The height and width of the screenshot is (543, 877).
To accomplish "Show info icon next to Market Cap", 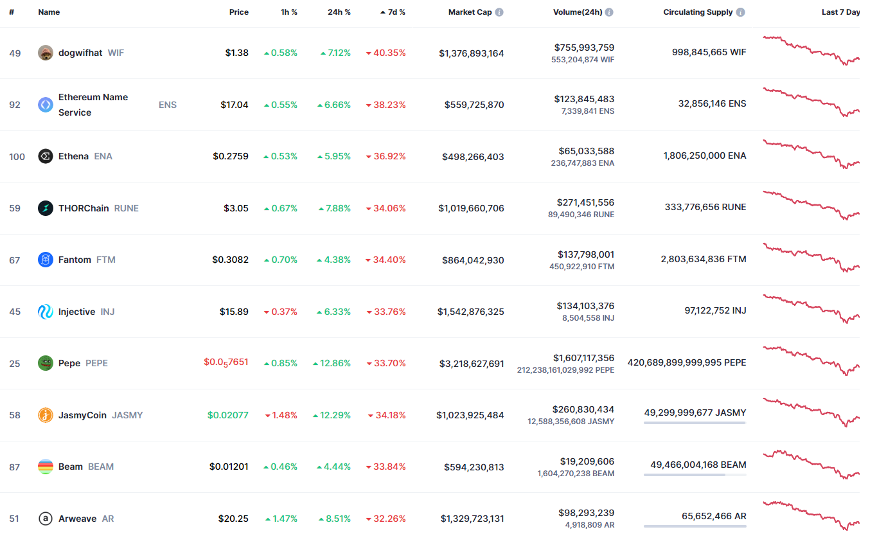I will (499, 12).
